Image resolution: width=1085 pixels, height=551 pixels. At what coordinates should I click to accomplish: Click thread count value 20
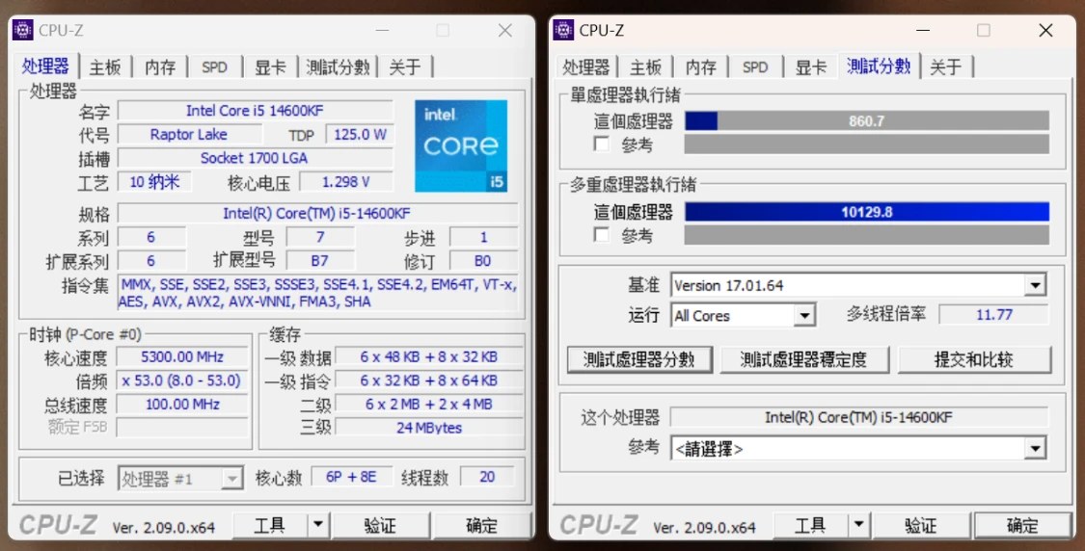pos(487,477)
